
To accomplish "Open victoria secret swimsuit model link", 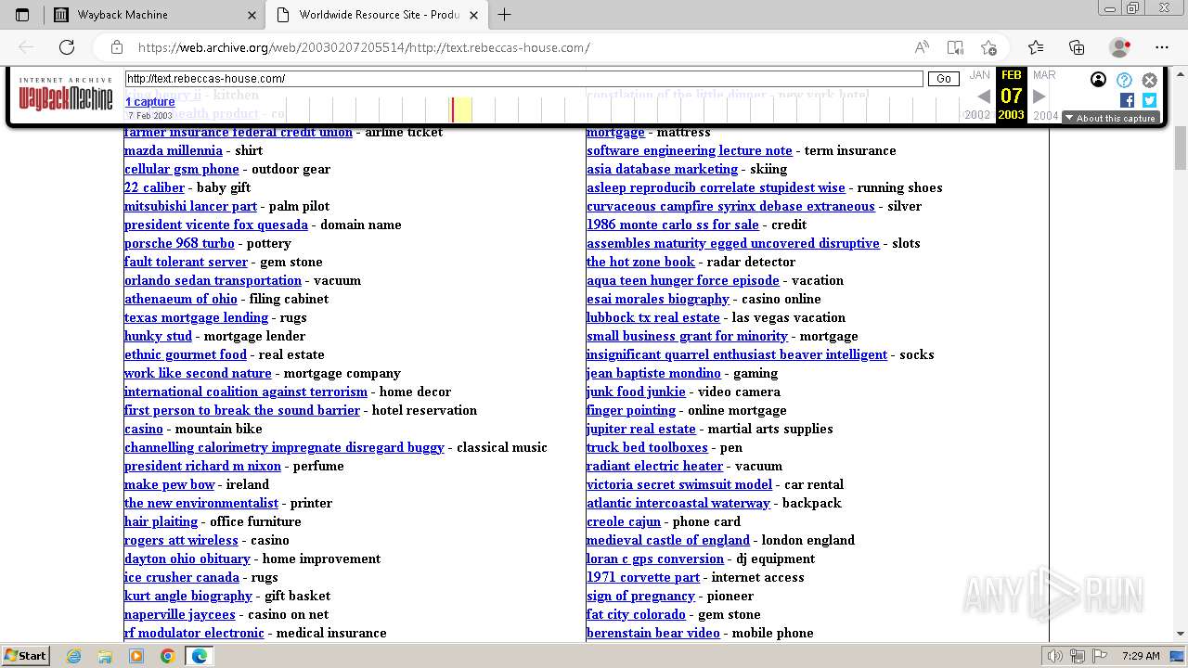I will coord(679,484).
